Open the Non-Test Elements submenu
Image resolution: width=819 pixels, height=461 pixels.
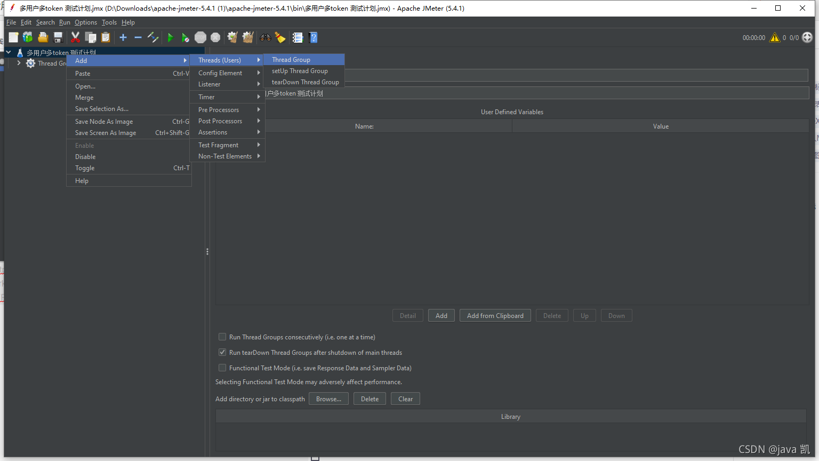[x=227, y=156]
